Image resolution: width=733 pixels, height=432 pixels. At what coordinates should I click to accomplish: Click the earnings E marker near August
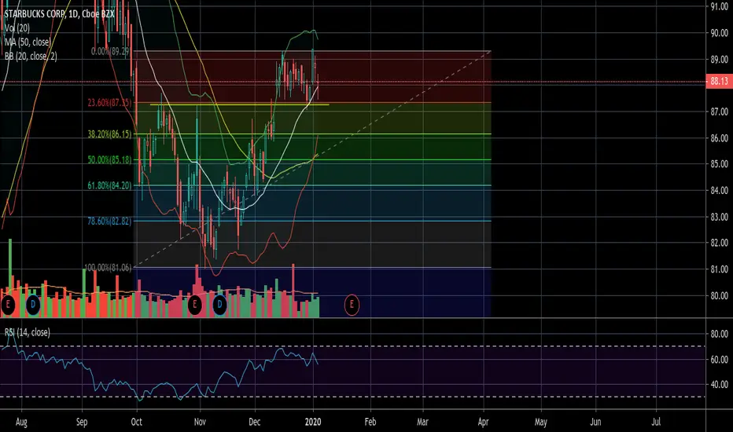tap(8, 305)
